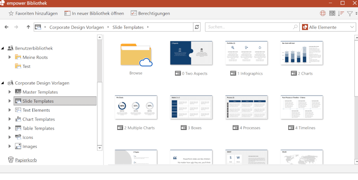Select the Benutzerbibliothek tree root
This screenshot has width=358, height=180.
(34, 48)
